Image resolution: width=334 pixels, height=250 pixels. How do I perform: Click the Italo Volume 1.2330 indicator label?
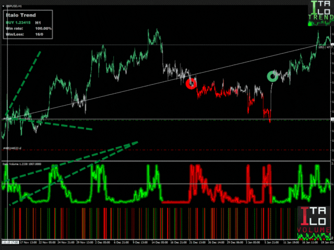pos(22,164)
